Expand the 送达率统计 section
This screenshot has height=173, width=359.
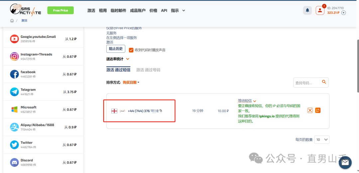click(128, 59)
